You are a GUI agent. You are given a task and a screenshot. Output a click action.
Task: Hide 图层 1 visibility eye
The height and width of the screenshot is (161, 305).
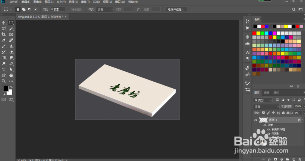(256, 120)
